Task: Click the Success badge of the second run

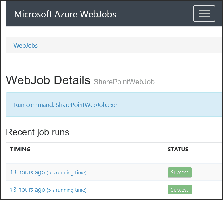Action: (x=180, y=190)
